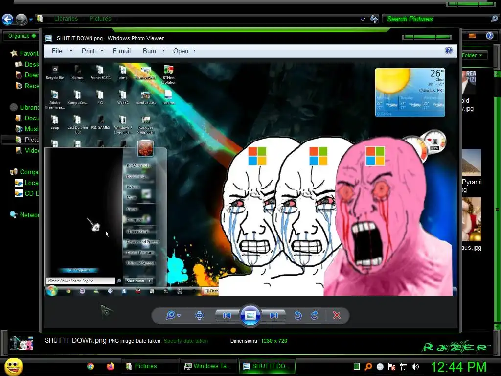Click the volume speaker tray icon
501x376 pixels.
point(415,367)
